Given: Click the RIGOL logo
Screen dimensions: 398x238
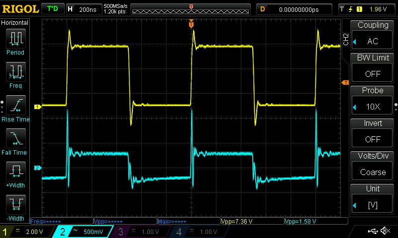Looking at the screenshot, I should [20, 9].
